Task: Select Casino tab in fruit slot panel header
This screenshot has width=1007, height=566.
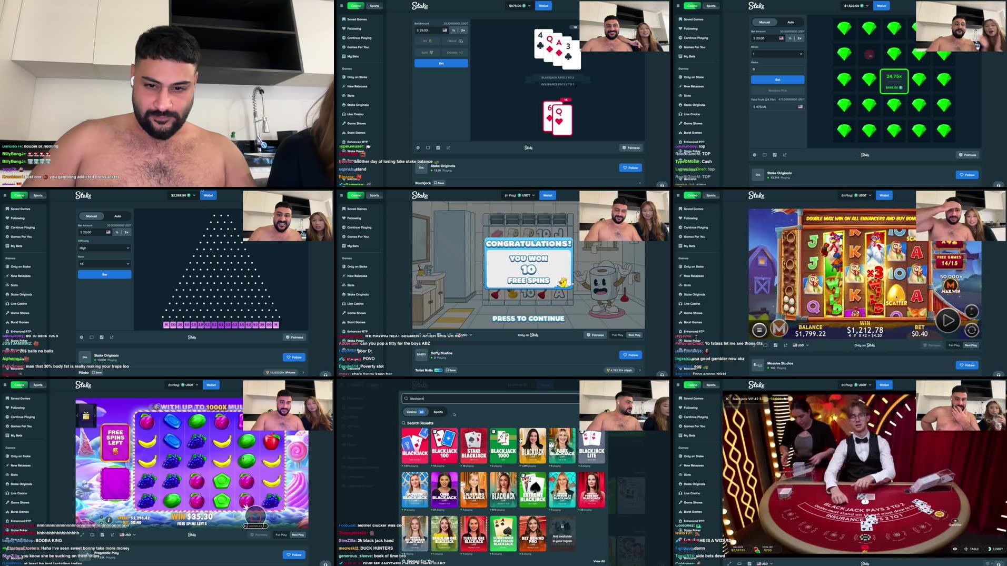Action: point(19,385)
